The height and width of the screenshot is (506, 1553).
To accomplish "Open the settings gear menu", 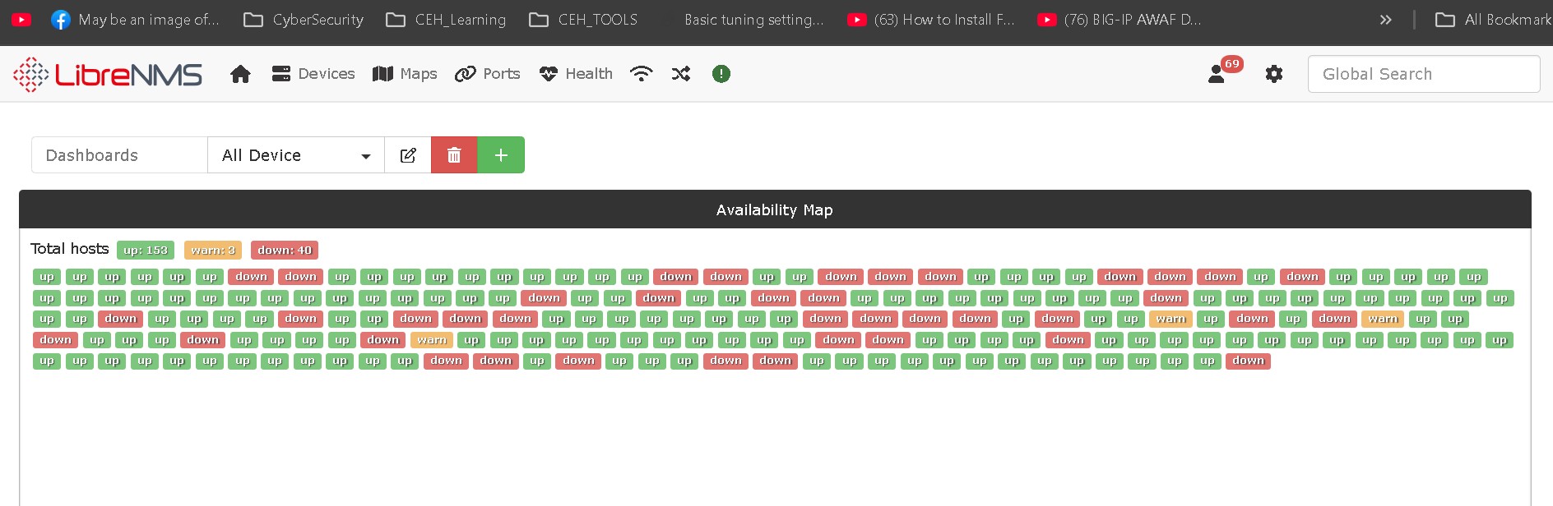I will 1274,74.
